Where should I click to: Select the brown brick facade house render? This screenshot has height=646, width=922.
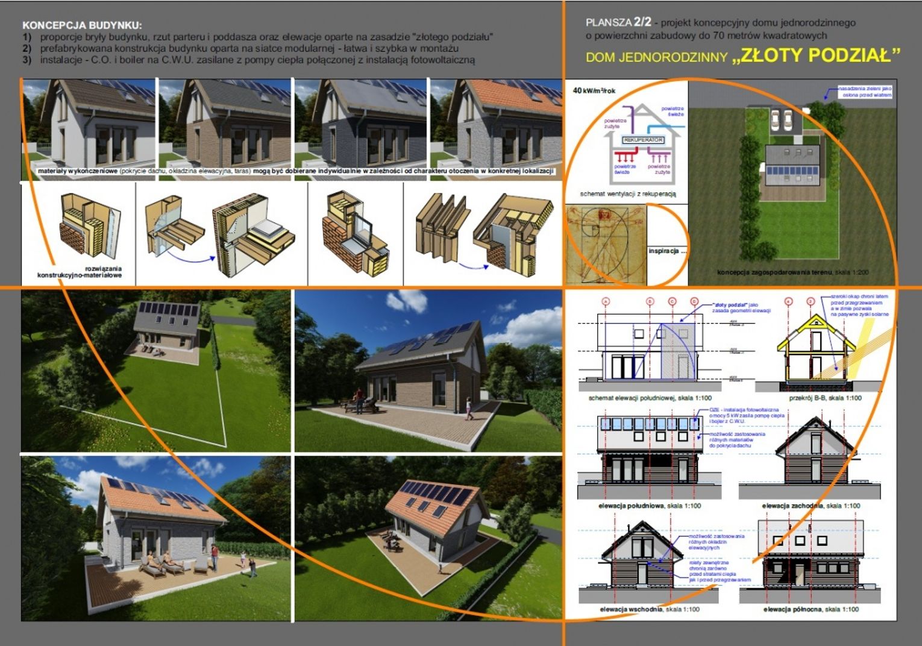coord(225,124)
